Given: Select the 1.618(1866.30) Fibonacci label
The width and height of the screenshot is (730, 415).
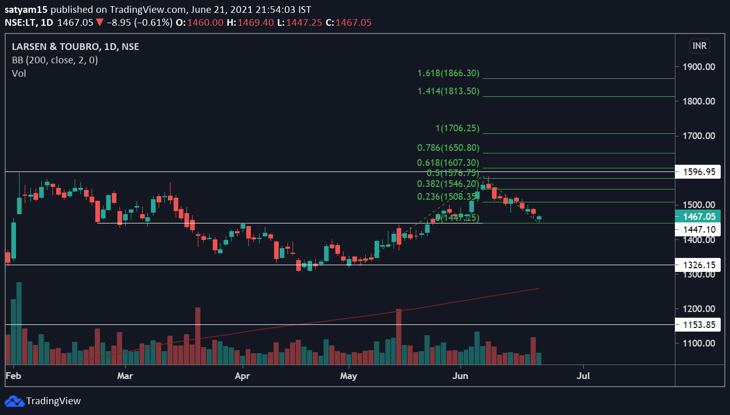Looking at the screenshot, I should pos(448,74).
